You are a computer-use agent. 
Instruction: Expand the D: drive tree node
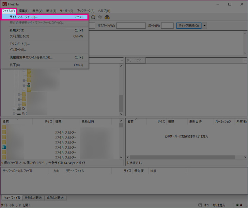tap(14, 109)
